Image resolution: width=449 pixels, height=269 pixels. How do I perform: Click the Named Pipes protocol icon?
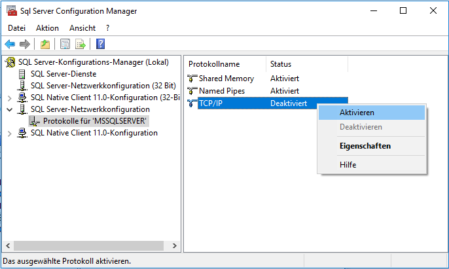[x=192, y=91]
